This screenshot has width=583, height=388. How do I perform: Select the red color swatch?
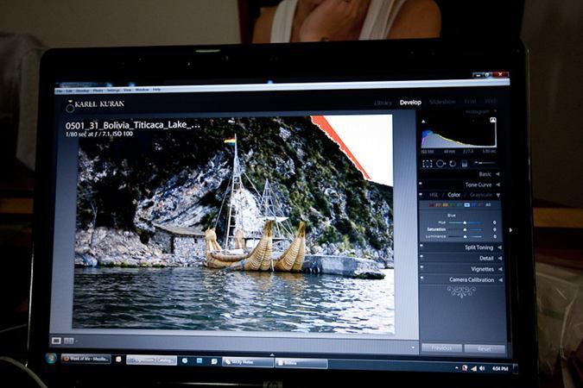coord(432,205)
